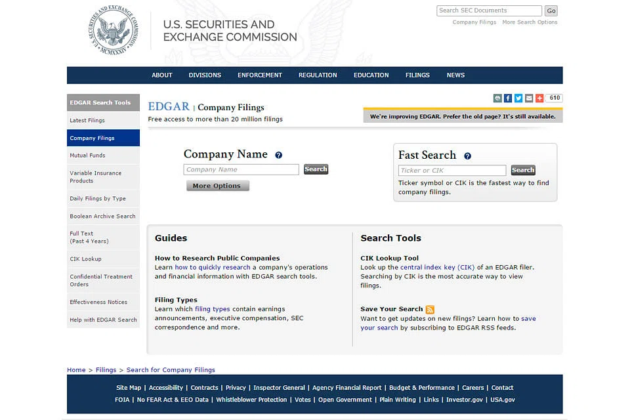The width and height of the screenshot is (630, 420).
Task: Select Boolean Archive Search in sidebar
Action: click(x=102, y=216)
